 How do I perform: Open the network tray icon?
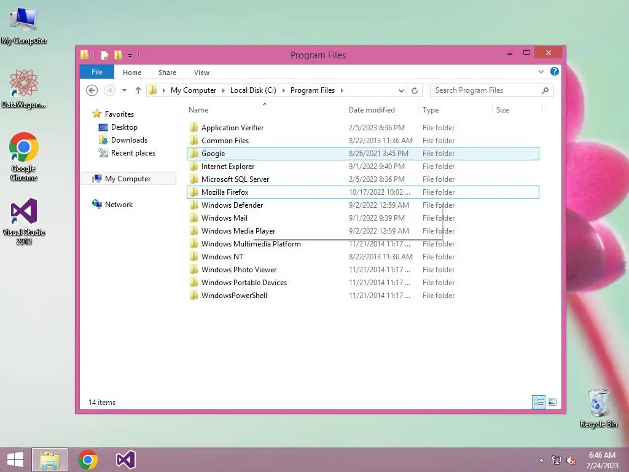[x=557, y=460]
